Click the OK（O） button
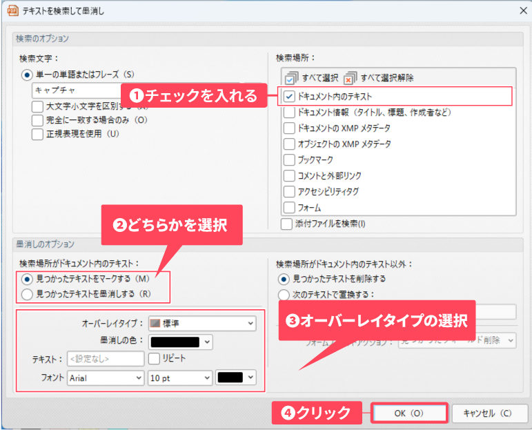532x430 pixels. [409, 413]
